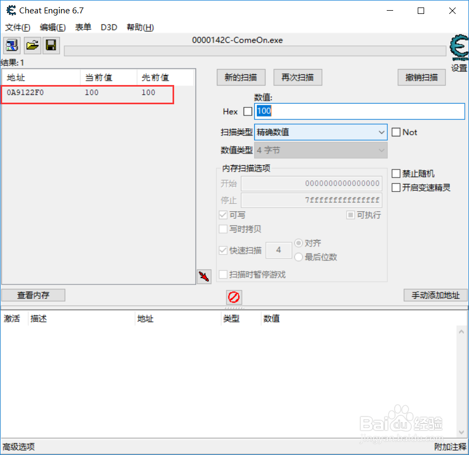
Task: Click the 0000142C-ComeOn.exe process label
Action: click(x=237, y=40)
